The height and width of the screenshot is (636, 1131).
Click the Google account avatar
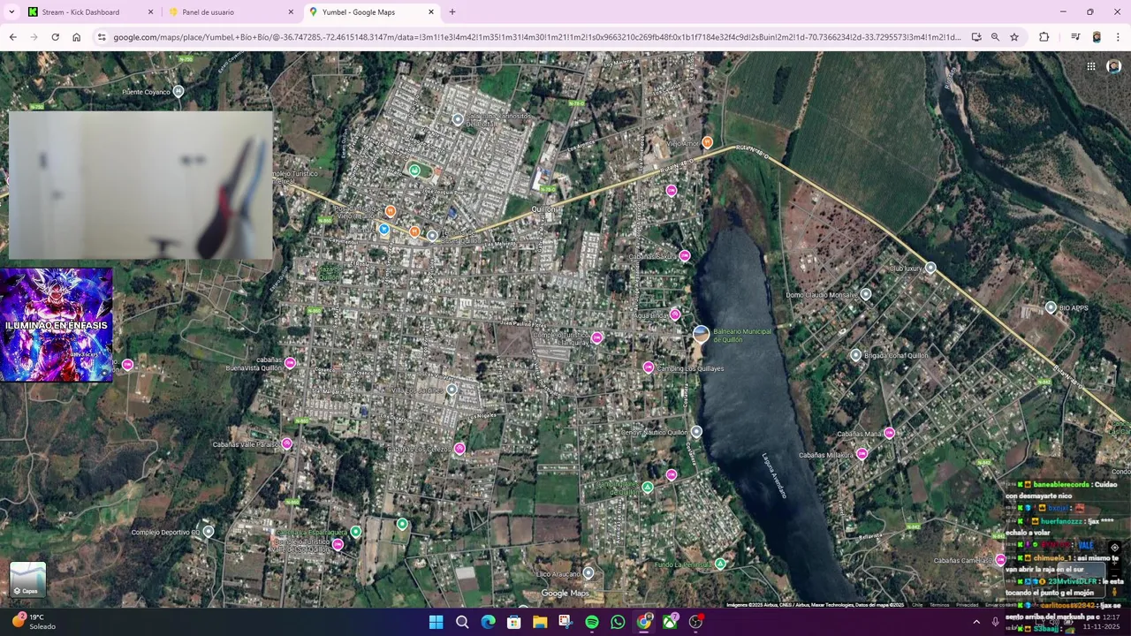click(1113, 66)
